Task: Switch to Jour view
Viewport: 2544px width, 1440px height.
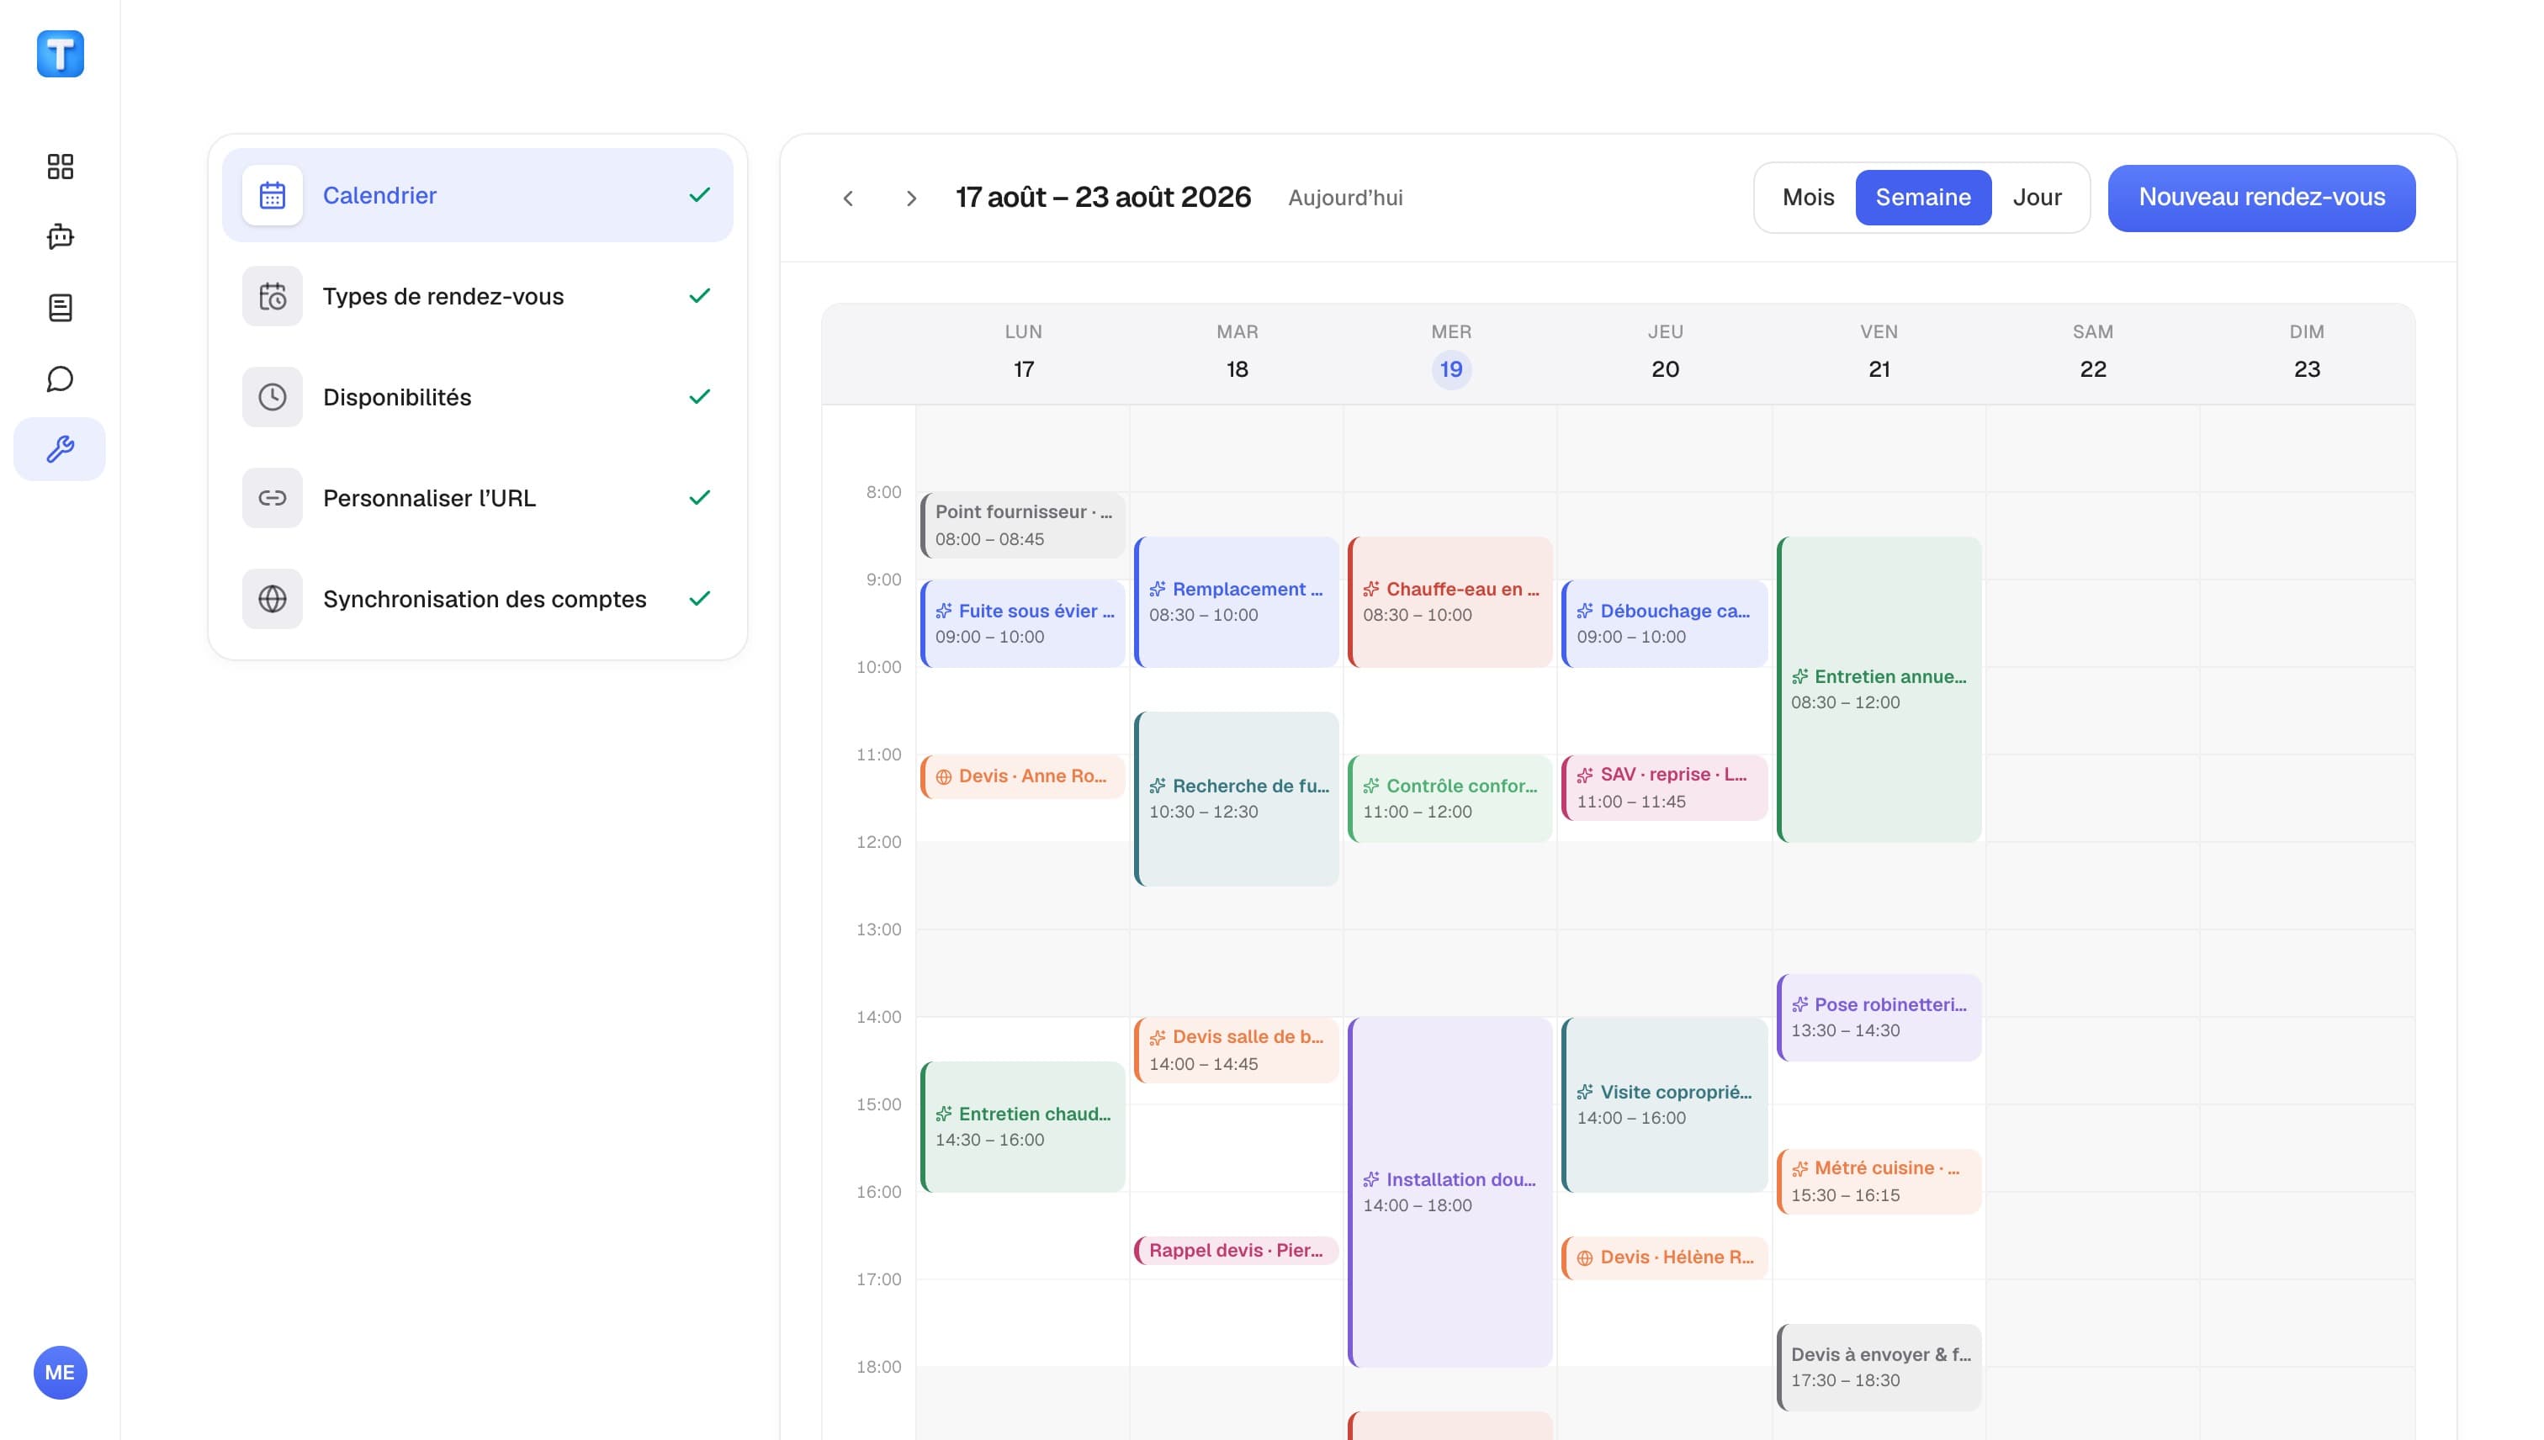Action: coord(2037,198)
